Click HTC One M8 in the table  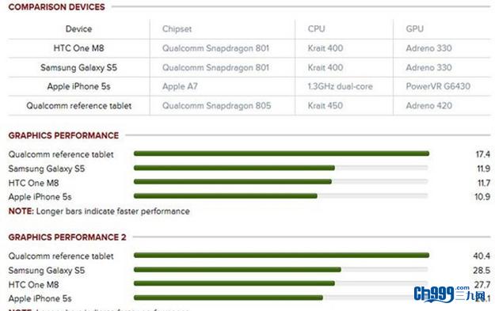click(78, 48)
